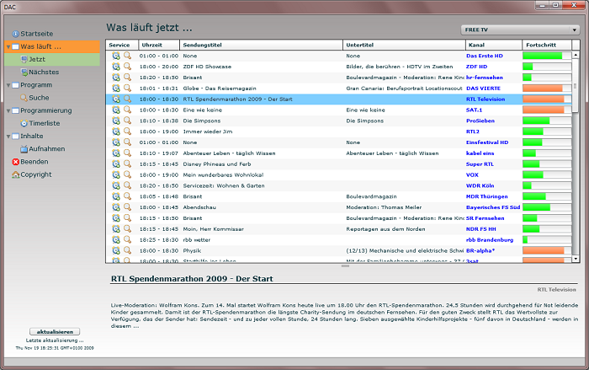Sort by the Uhrzeit column header
This screenshot has height=370, width=589.
point(159,45)
